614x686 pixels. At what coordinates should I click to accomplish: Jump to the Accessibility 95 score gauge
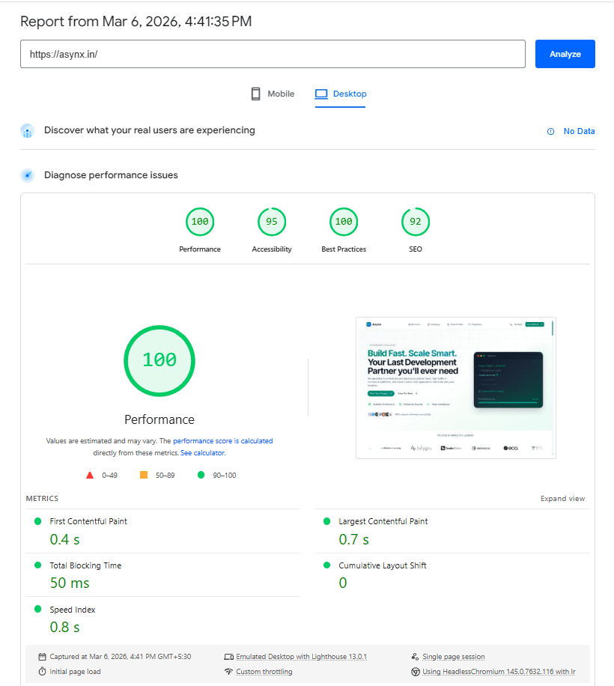272,222
